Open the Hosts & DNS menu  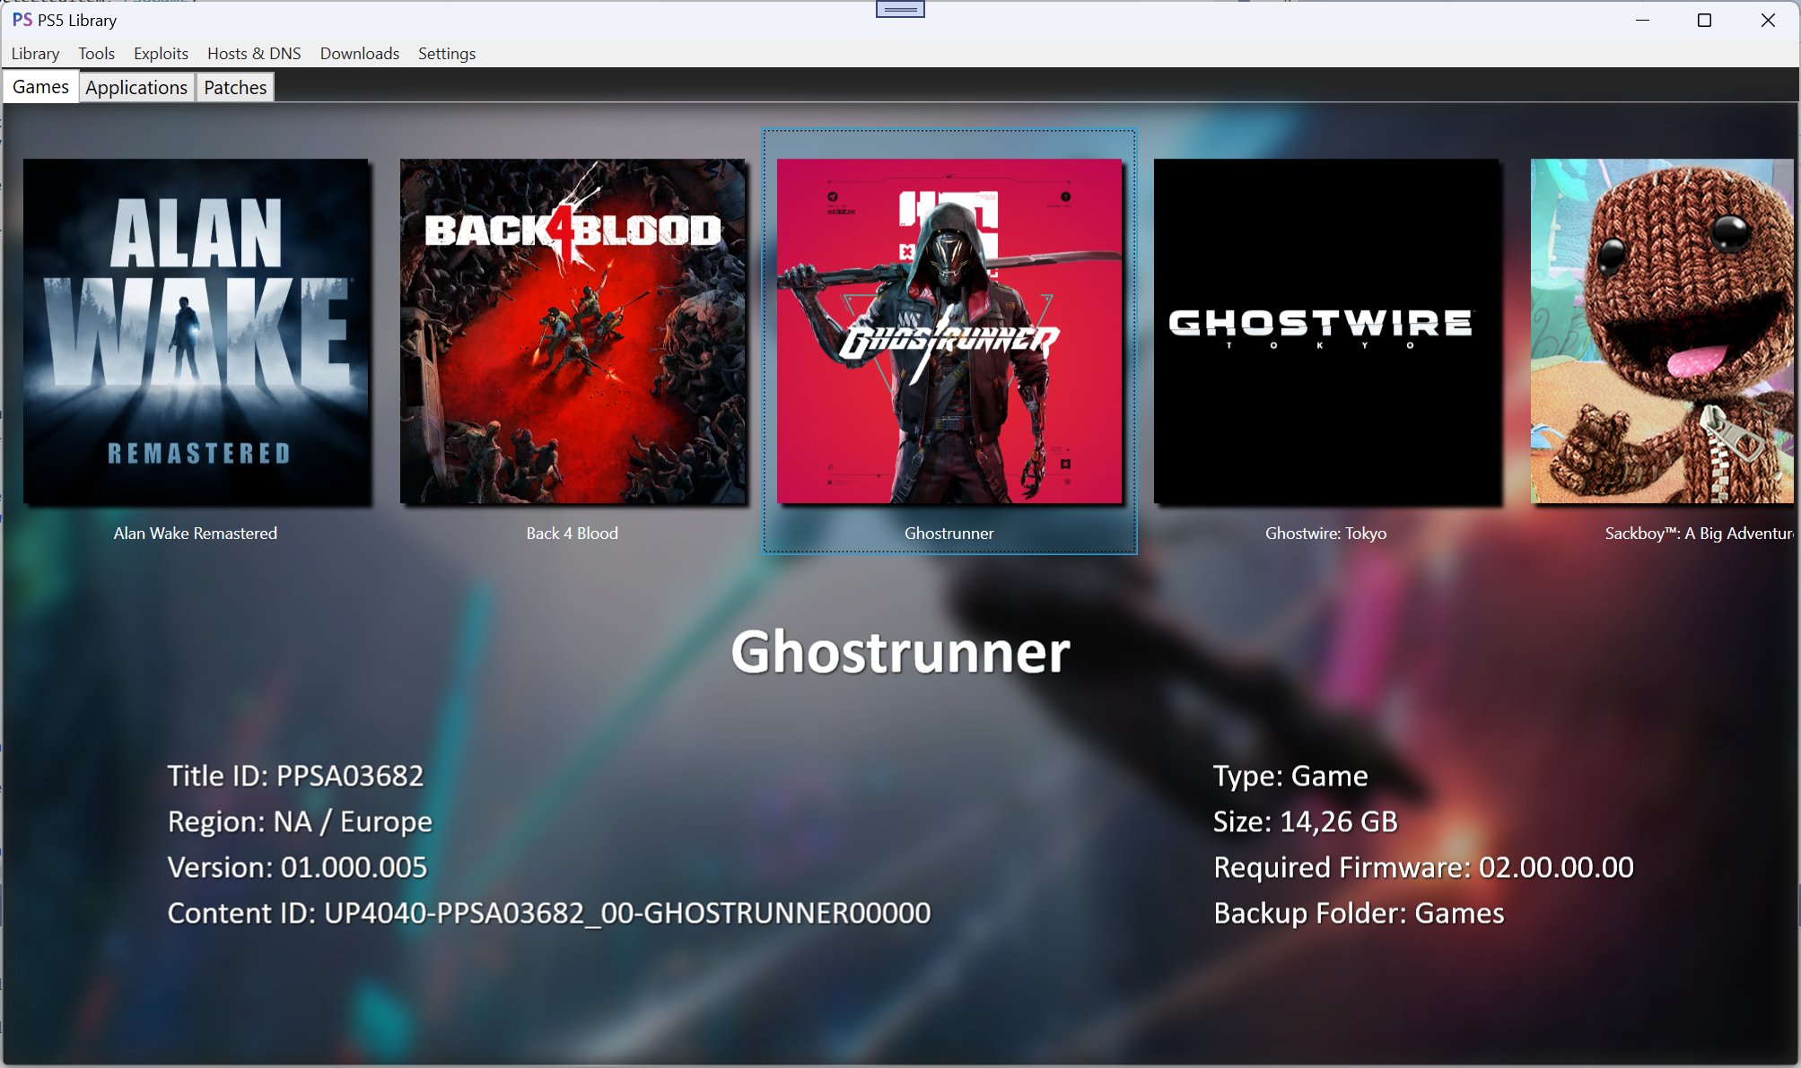[x=254, y=54]
